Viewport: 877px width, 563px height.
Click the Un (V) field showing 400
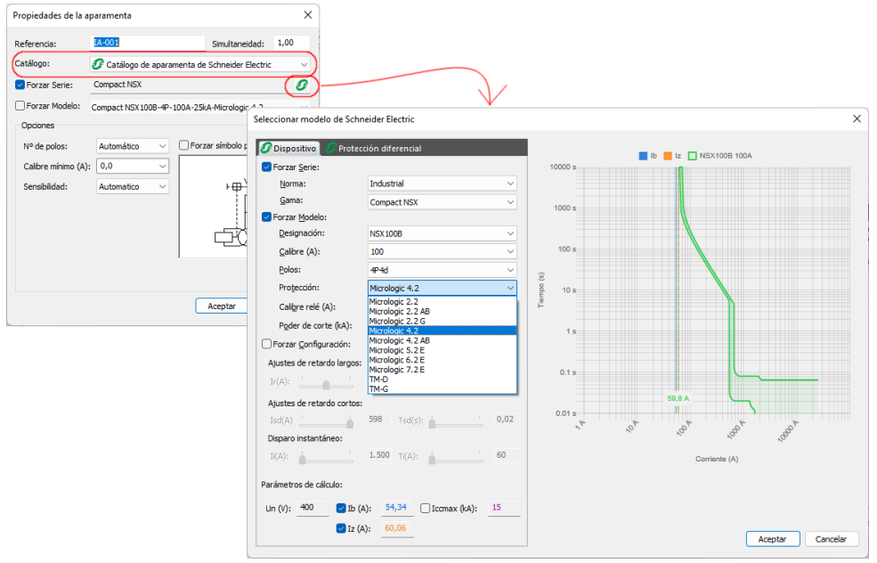[x=313, y=508]
